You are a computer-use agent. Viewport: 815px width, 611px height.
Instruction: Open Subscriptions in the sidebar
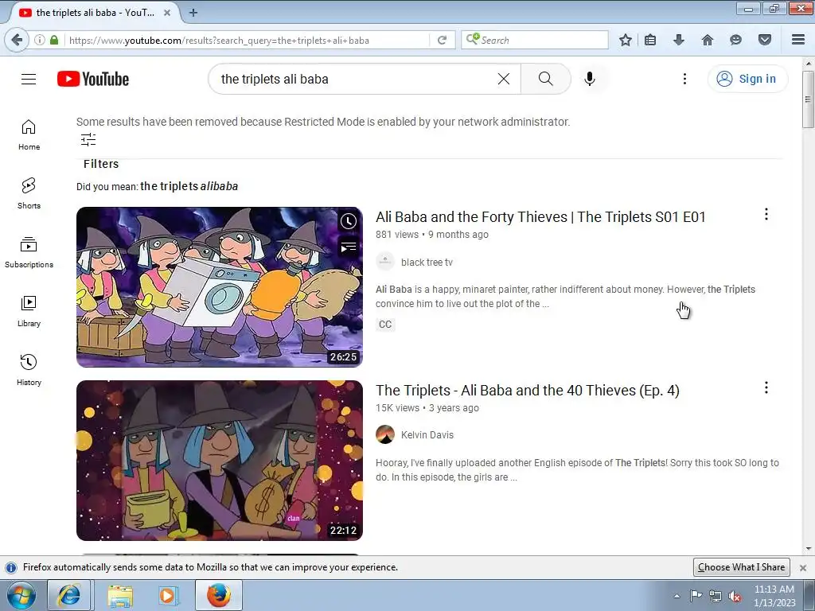pyautogui.click(x=29, y=252)
